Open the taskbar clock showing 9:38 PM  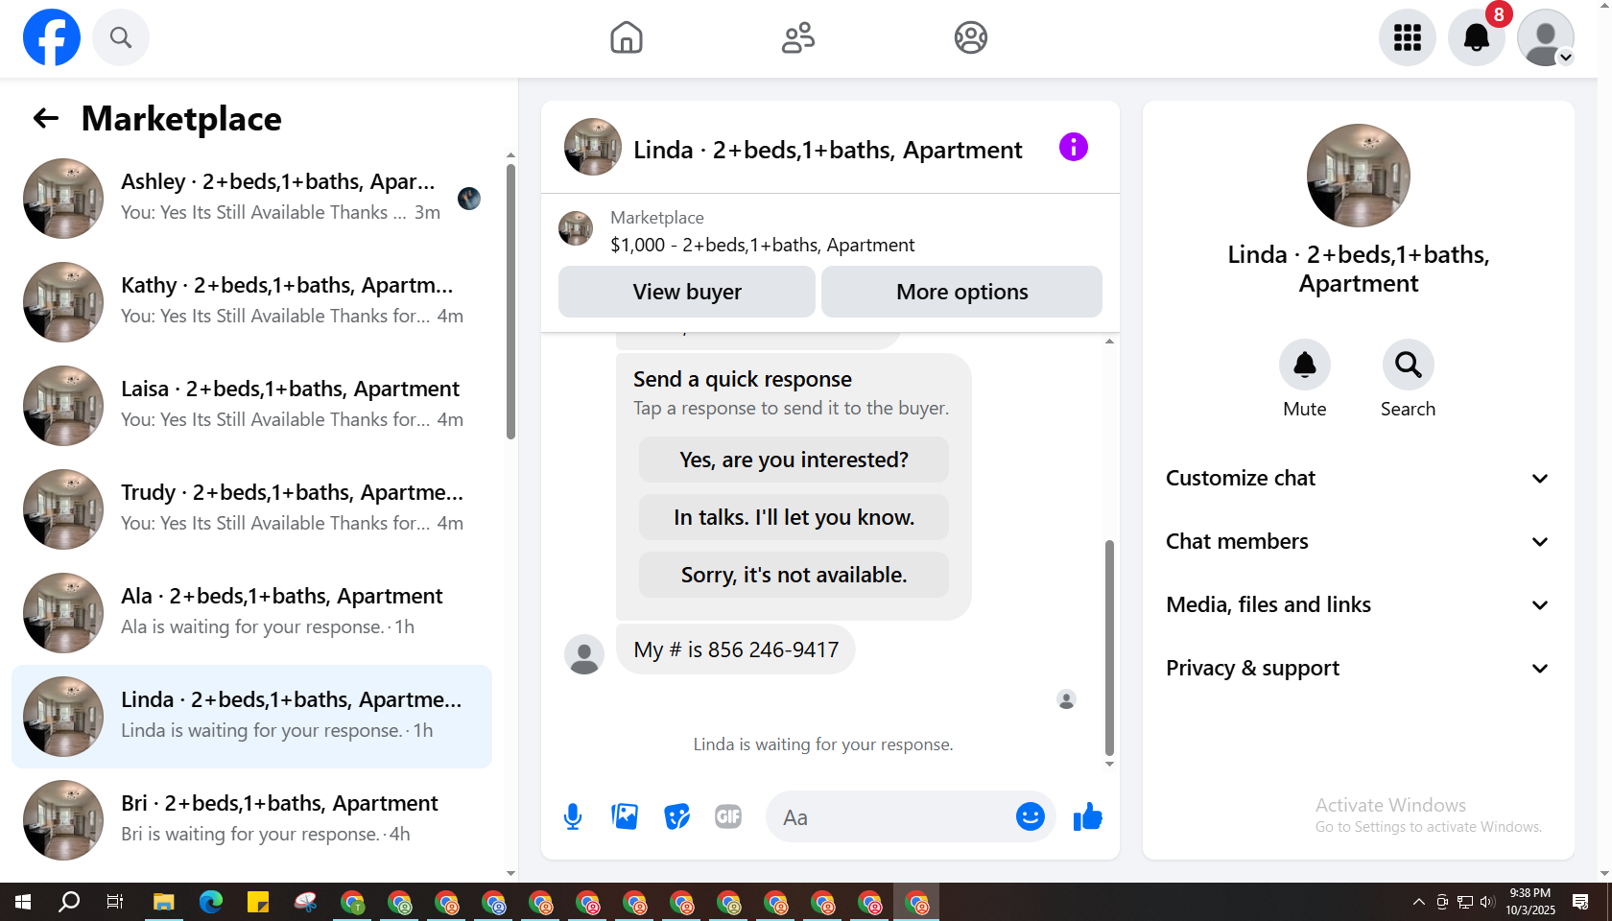pos(1530,902)
